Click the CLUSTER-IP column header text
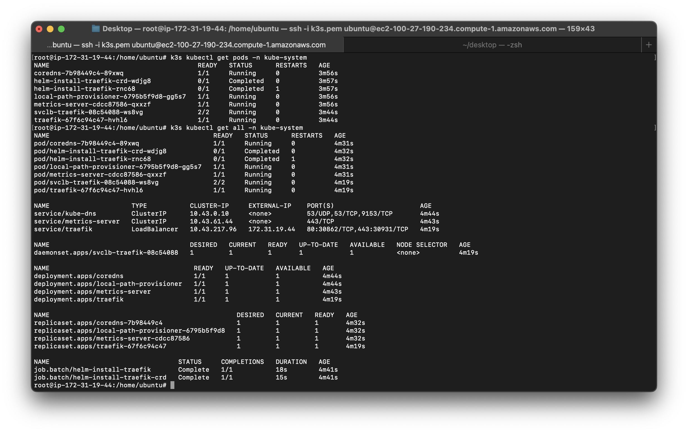Screen dimensions: 688x433 tap(209, 206)
